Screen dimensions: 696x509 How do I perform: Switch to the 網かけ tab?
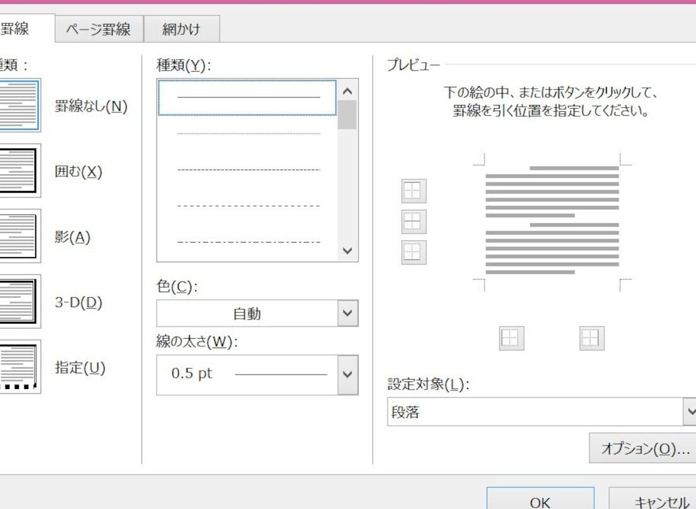[x=182, y=28]
